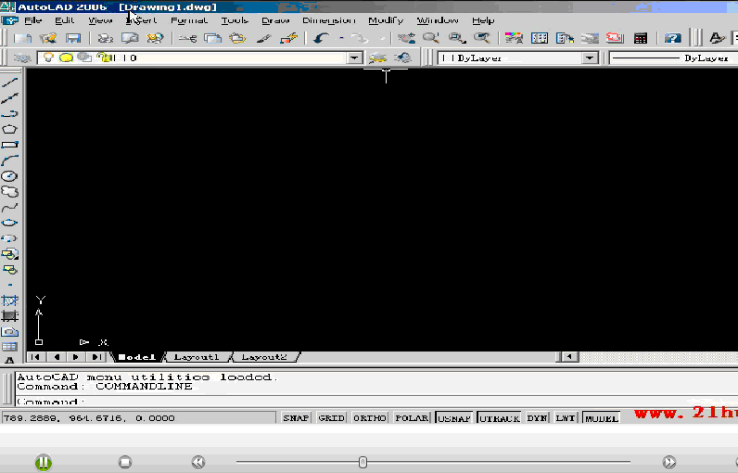Click the Zoom Window icon
This screenshot has height=473, width=738.
click(x=456, y=39)
